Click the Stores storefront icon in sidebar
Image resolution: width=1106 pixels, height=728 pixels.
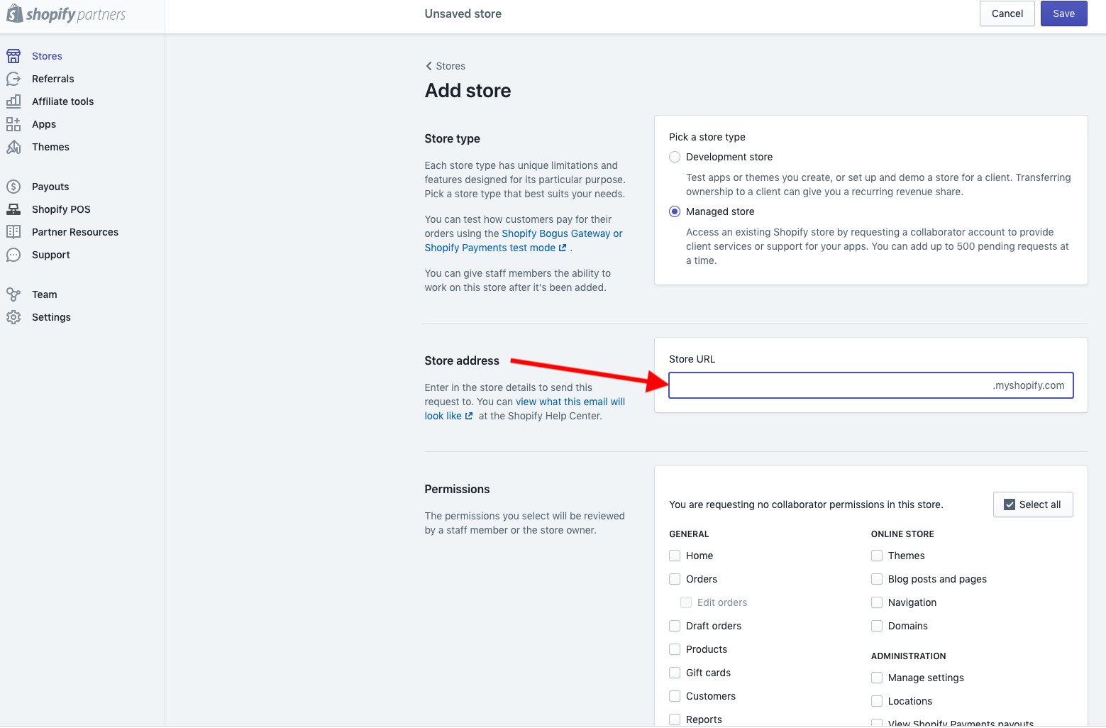pos(13,56)
